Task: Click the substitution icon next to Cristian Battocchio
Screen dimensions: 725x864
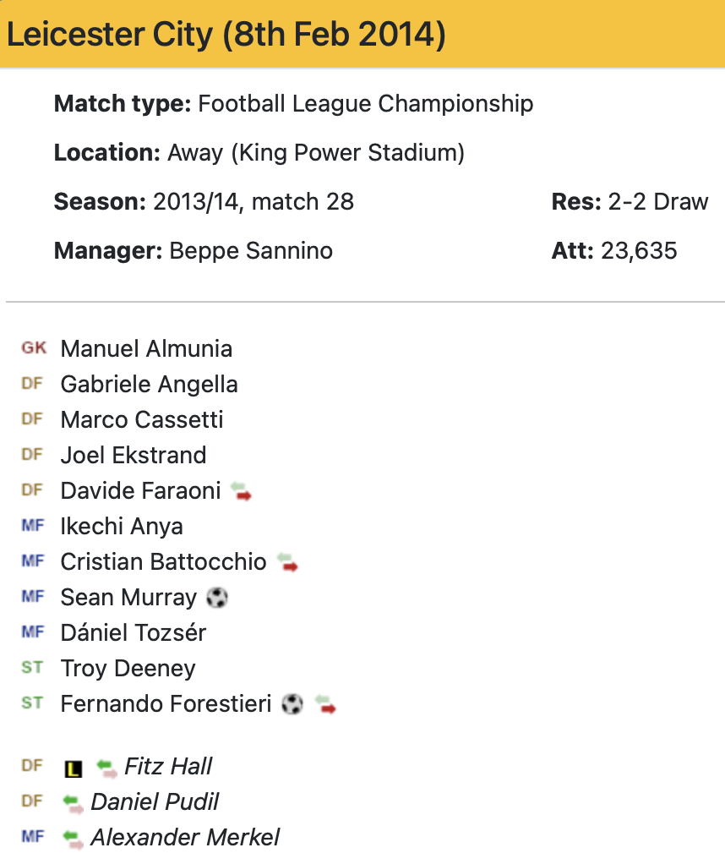Action: point(287,562)
